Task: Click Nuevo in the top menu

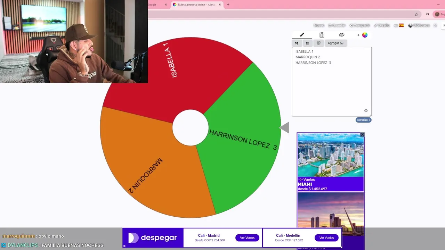Action: click(x=319, y=25)
